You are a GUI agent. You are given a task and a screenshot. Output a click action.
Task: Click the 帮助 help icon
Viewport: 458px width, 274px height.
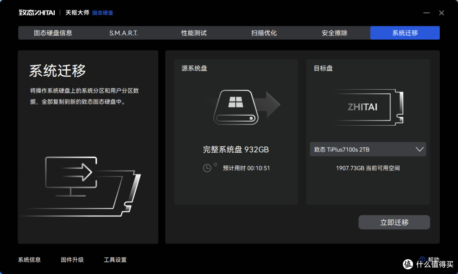tap(422, 259)
